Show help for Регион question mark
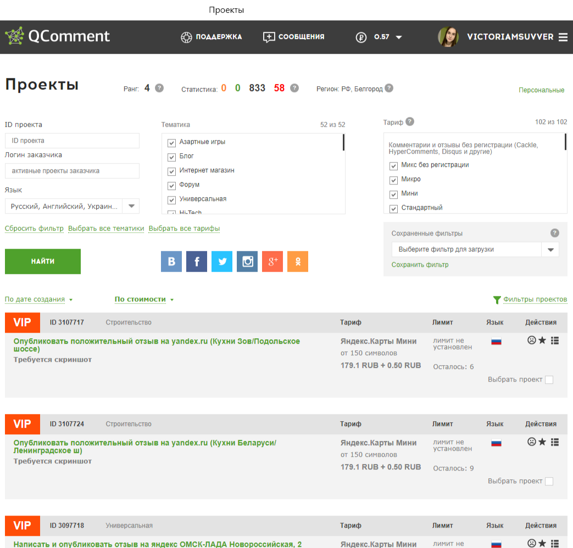Image resolution: width=573 pixels, height=548 pixels. click(x=389, y=88)
